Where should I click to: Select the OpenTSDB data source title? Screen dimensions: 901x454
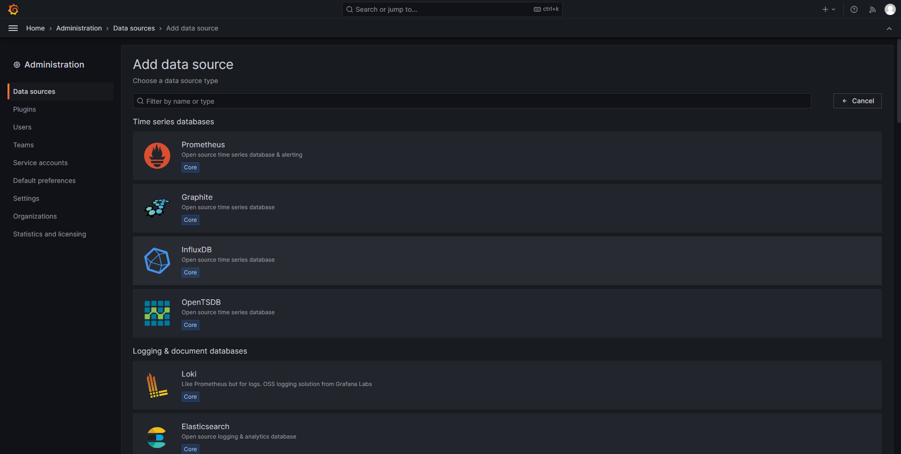pos(201,302)
